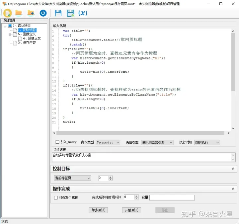Open the variables (x) toolbar icon
Image resolution: width=239 pixels, height=224 pixels.
point(83,13)
